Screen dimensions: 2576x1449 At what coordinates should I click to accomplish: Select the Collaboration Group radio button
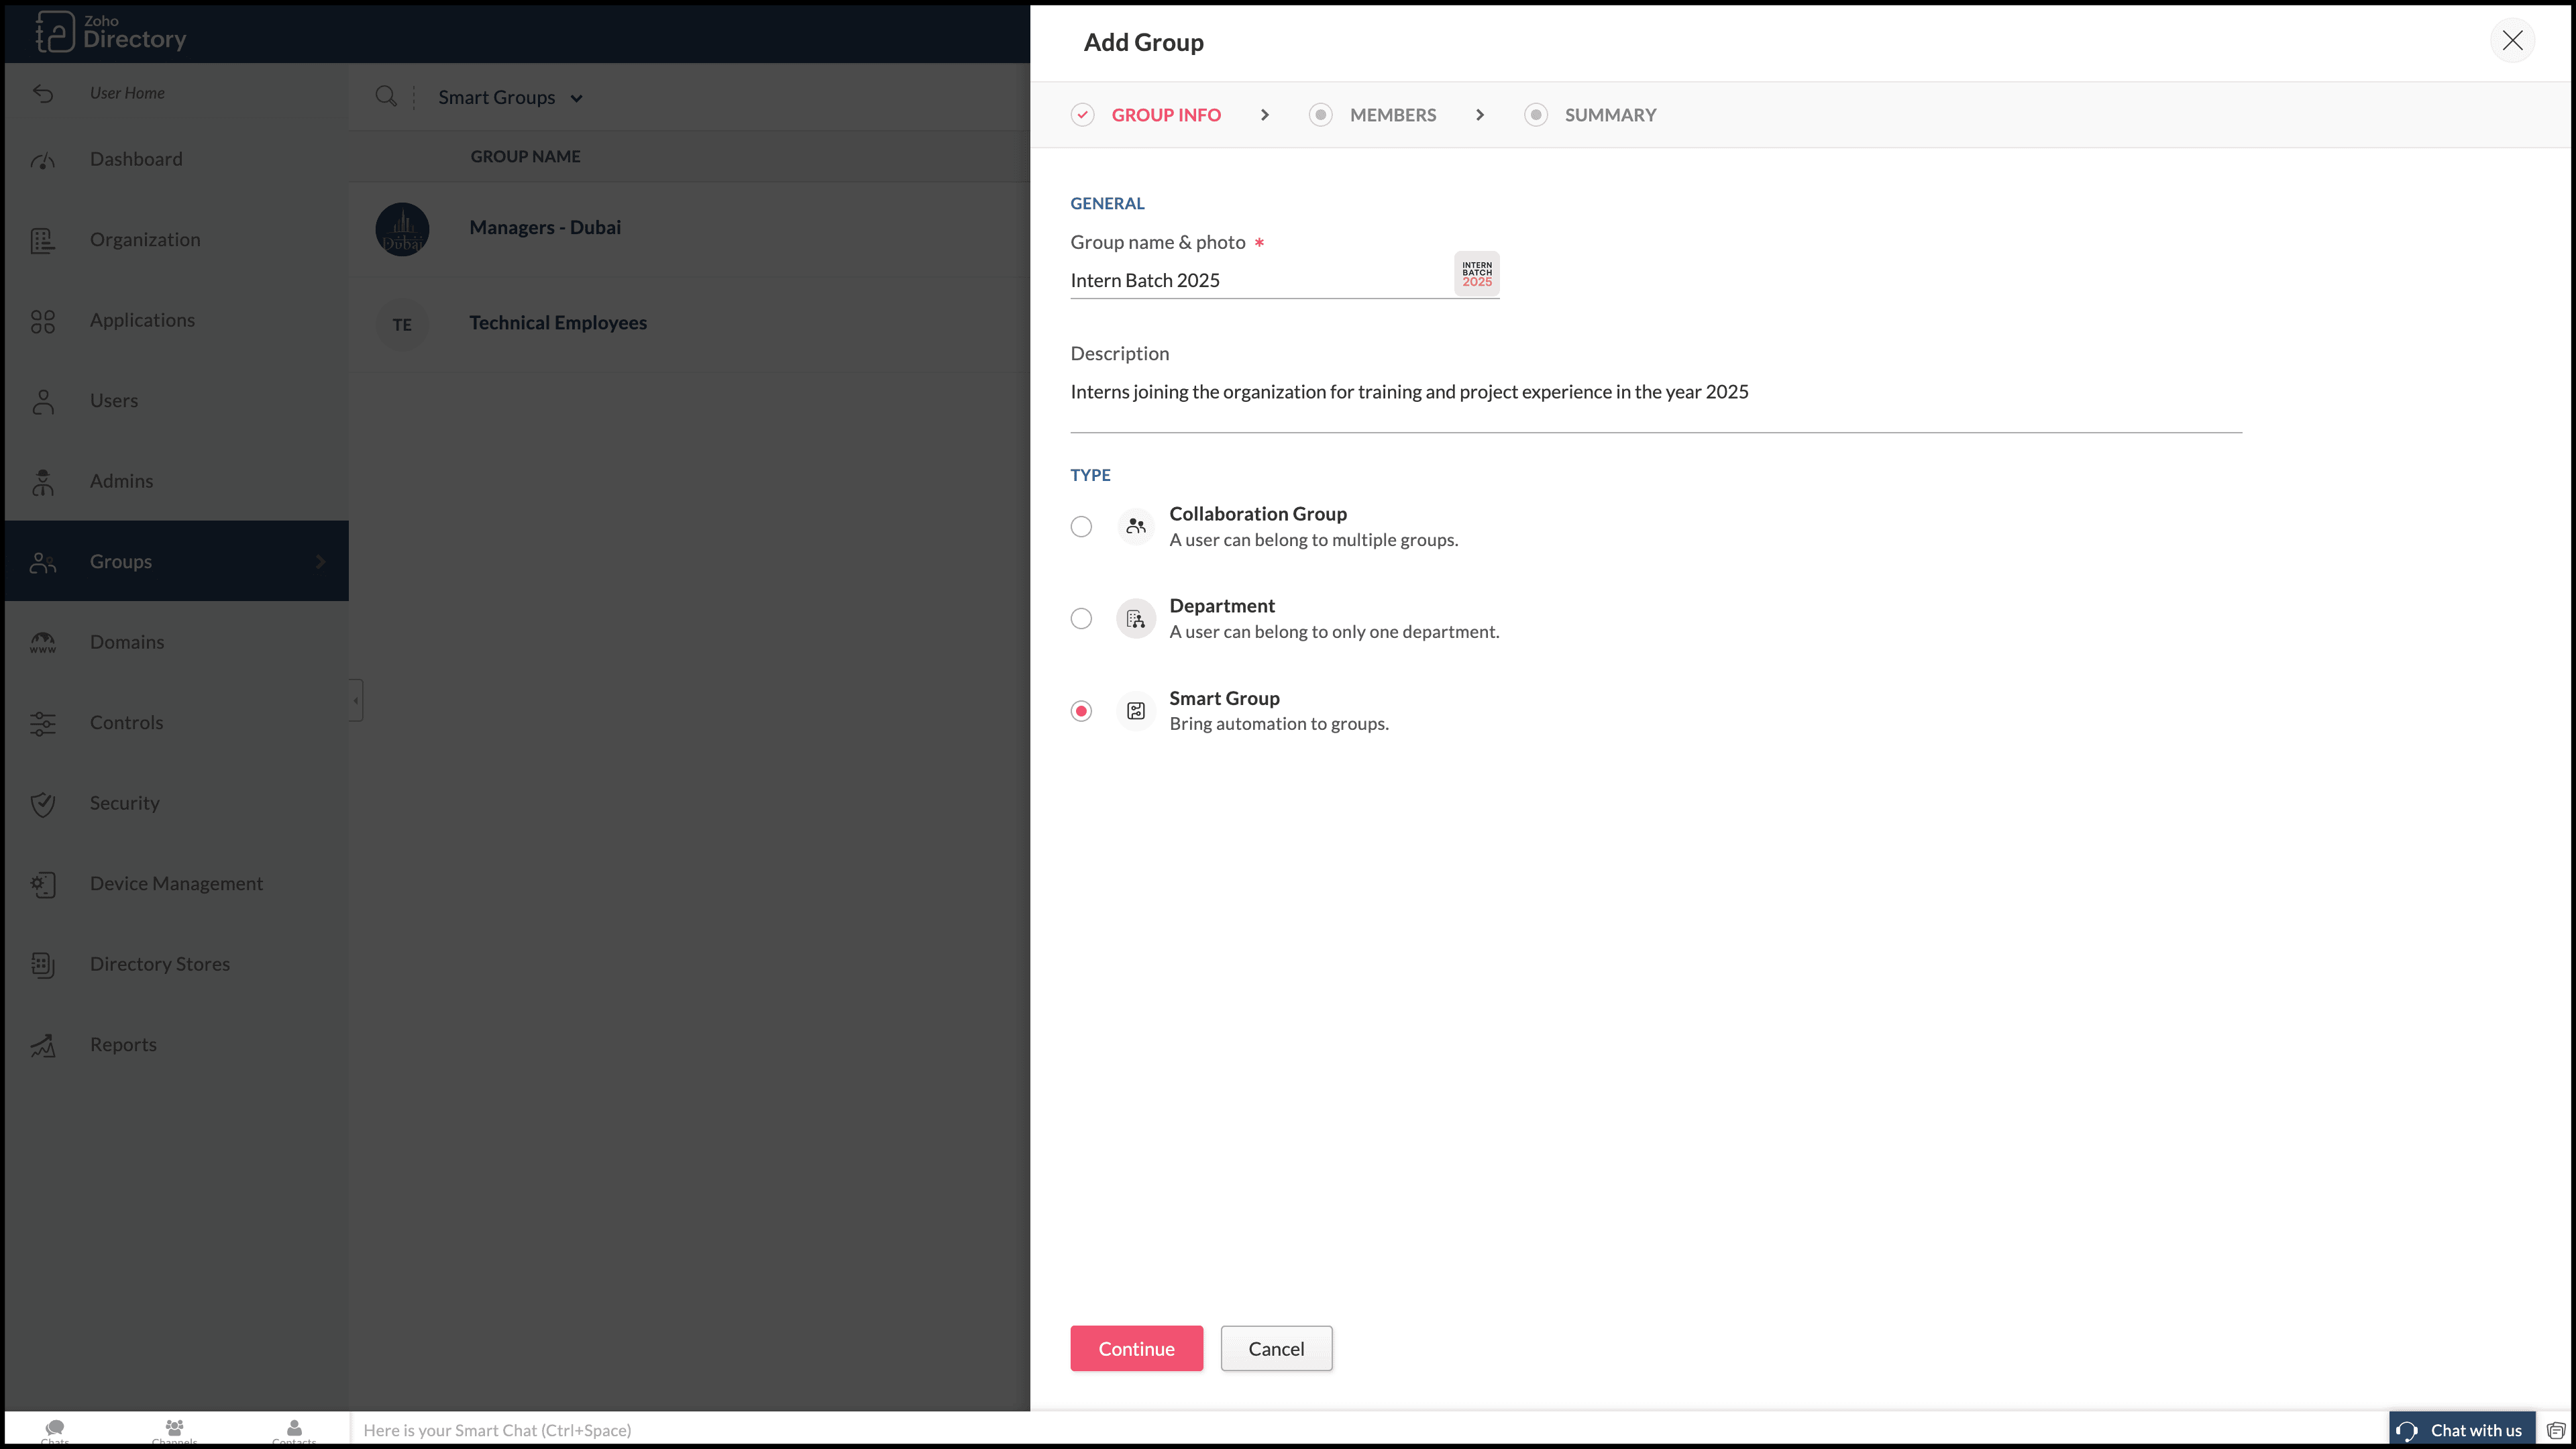click(x=1081, y=526)
